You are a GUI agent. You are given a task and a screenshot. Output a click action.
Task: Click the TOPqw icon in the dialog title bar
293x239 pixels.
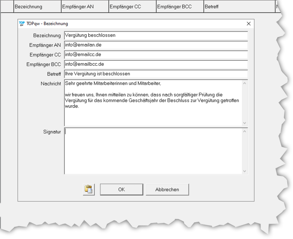[x=22, y=24]
